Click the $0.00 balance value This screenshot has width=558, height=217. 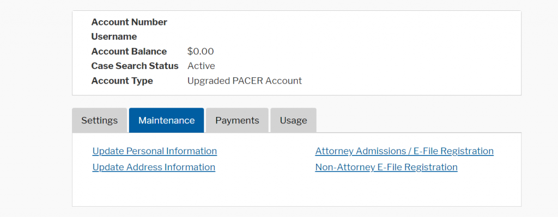click(201, 52)
